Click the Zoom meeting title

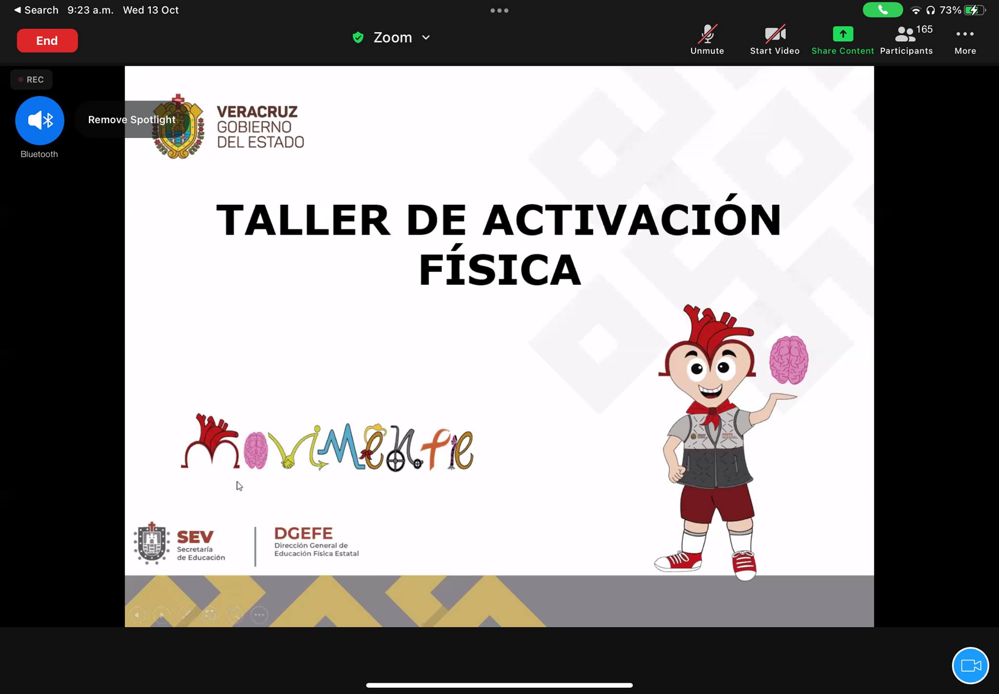tap(393, 38)
